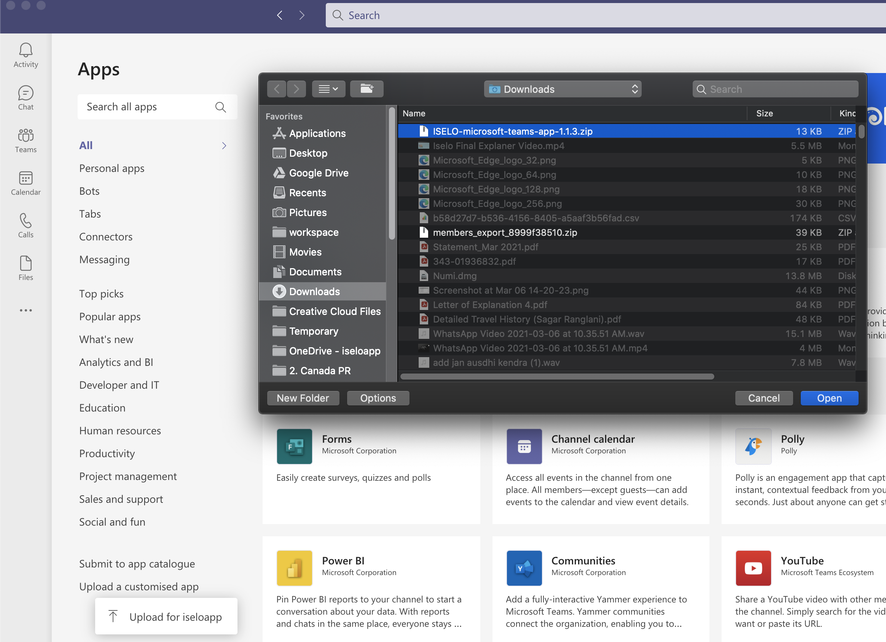Select Bots category

(89, 191)
